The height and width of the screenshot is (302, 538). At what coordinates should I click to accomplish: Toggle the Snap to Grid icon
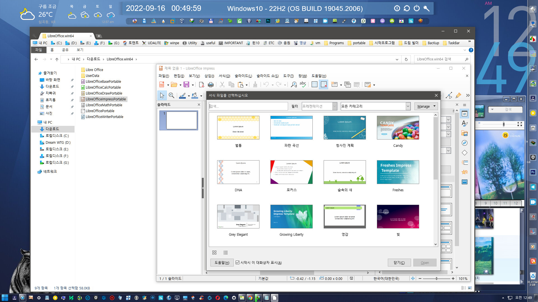coord(324,84)
